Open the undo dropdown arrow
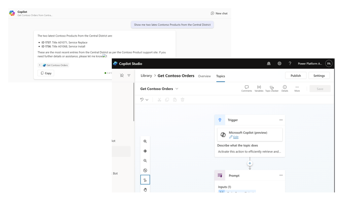 pyautogui.click(x=147, y=100)
